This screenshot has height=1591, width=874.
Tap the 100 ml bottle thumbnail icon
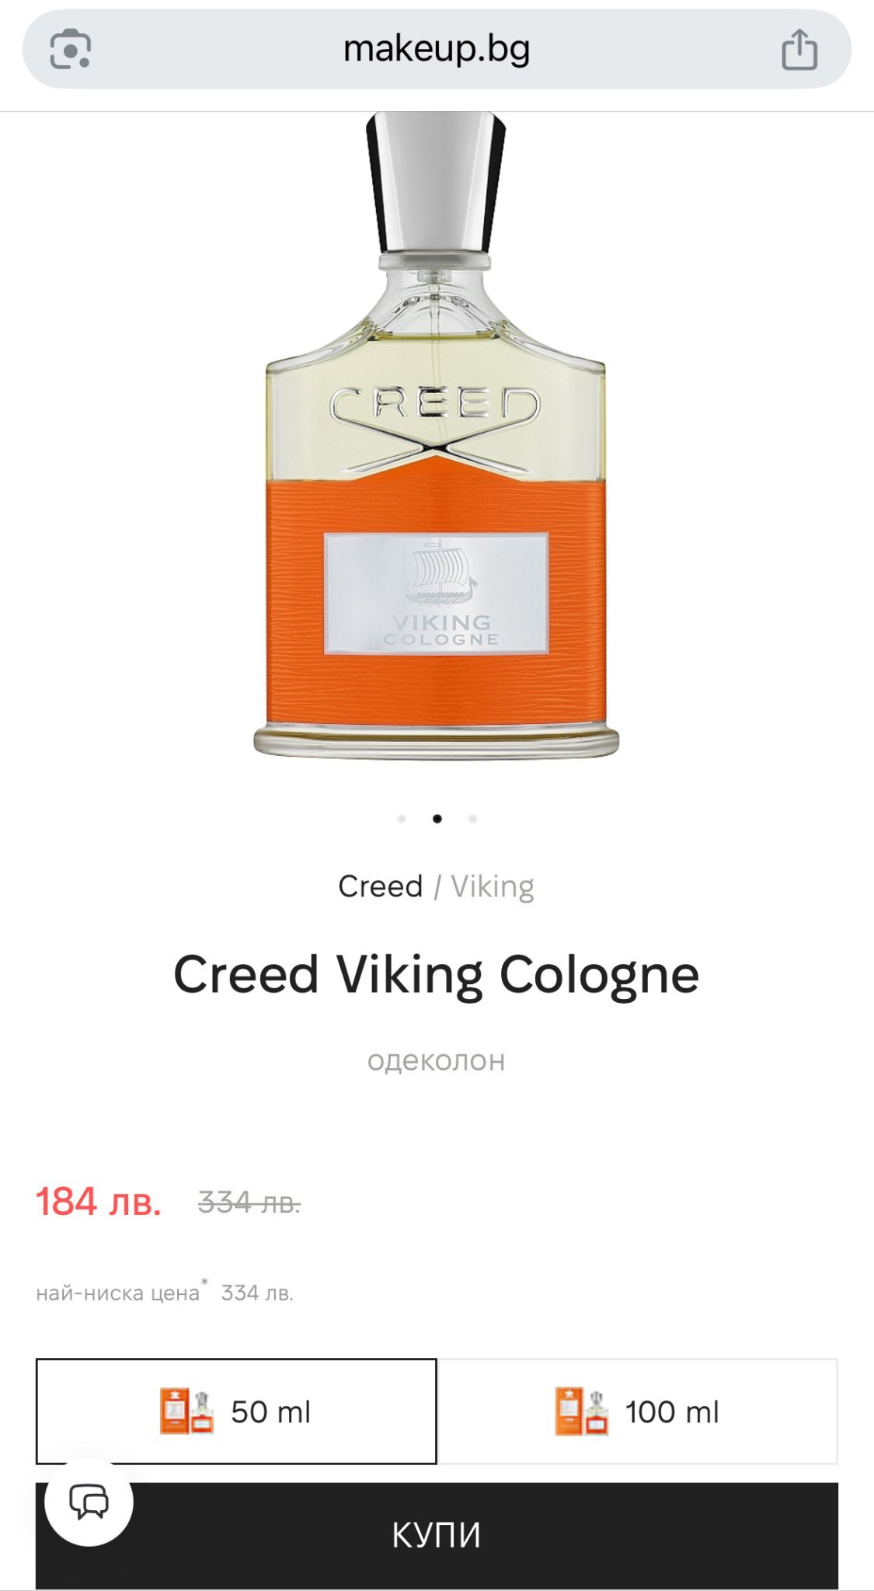(582, 1411)
